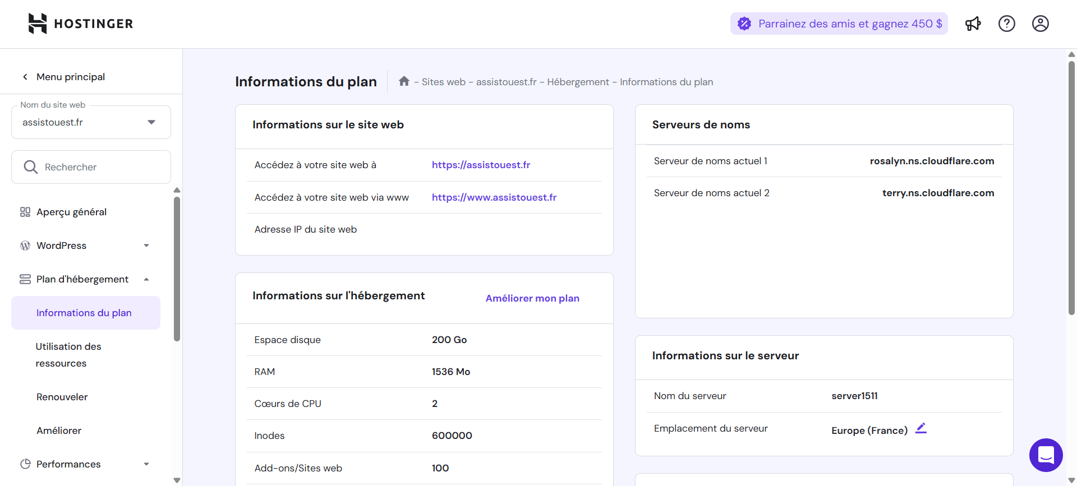Click the home icon in breadcrumb
Screen dimensions: 1077x486
point(404,81)
